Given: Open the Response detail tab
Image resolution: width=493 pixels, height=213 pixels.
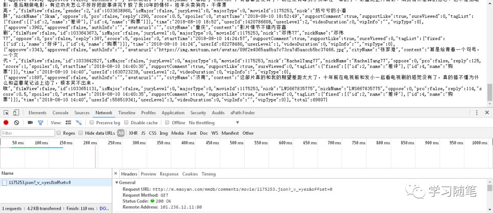Looking at the screenshot, I should 169,174.
